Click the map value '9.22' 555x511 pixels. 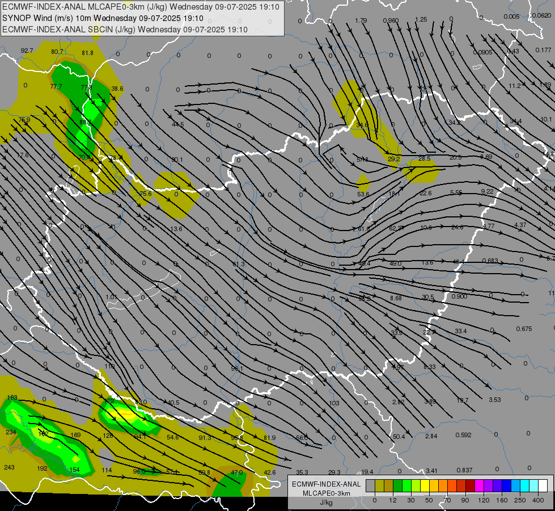click(488, 191)
